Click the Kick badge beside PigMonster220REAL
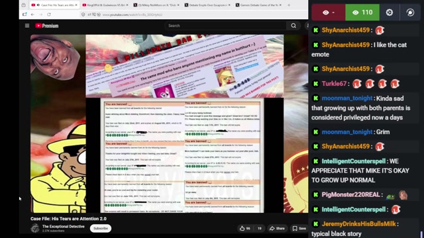This screenshot has width=424, height=238. (315, 194)
